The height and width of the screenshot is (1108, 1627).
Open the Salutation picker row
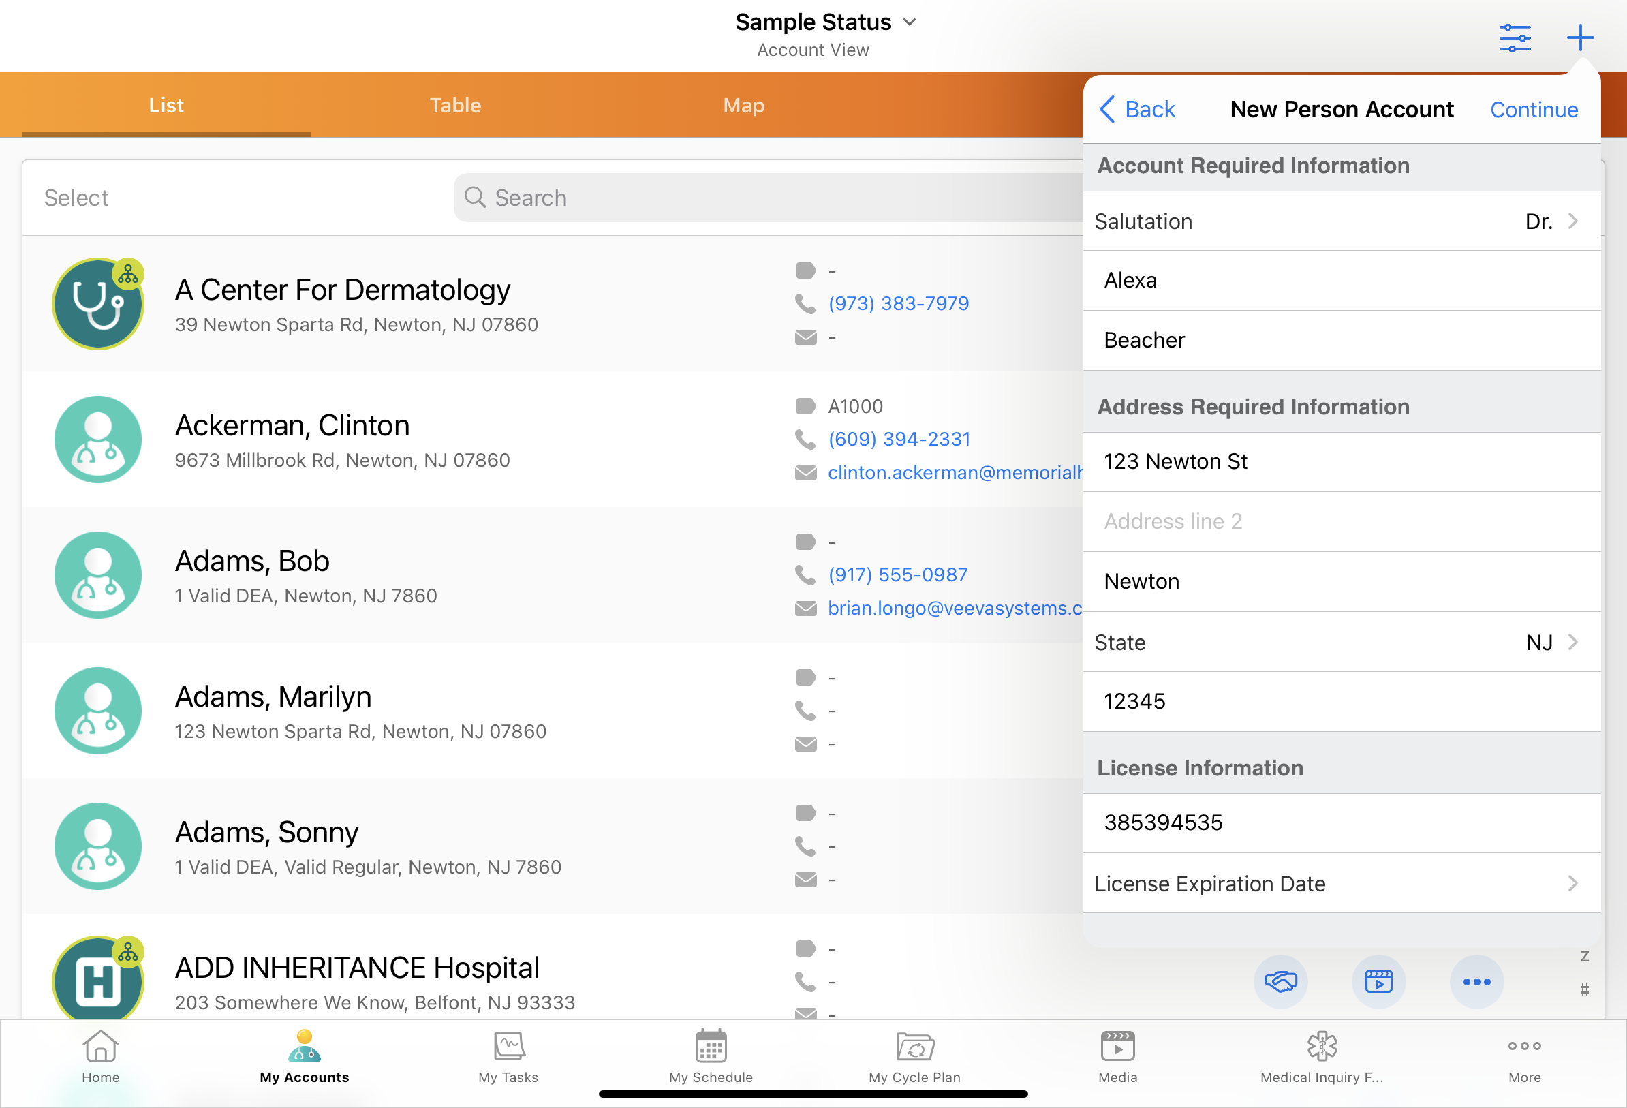tap(1342, 221)
